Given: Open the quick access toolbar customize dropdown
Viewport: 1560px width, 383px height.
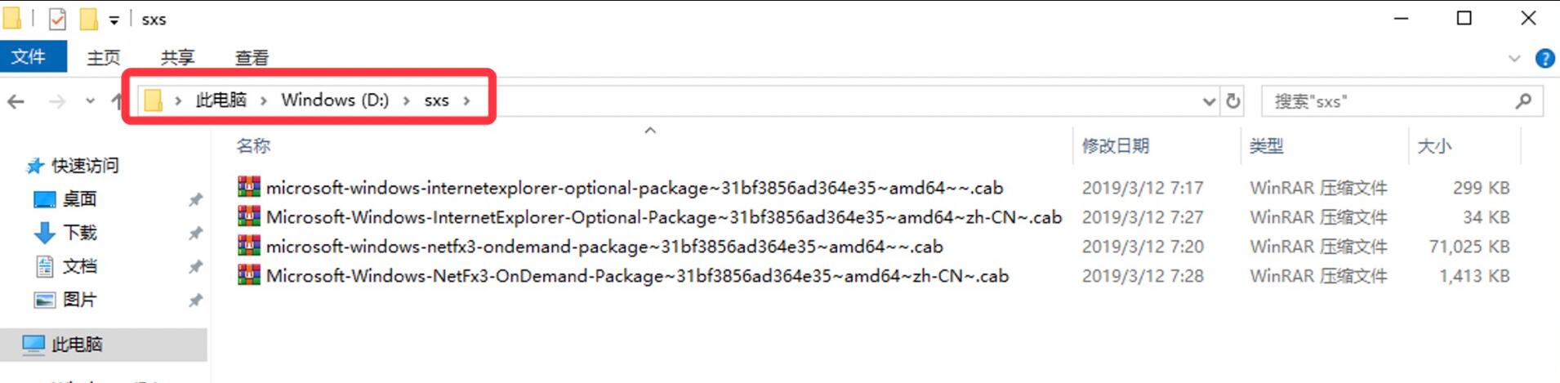Looking at the screenshot, I should pos(114,20).
